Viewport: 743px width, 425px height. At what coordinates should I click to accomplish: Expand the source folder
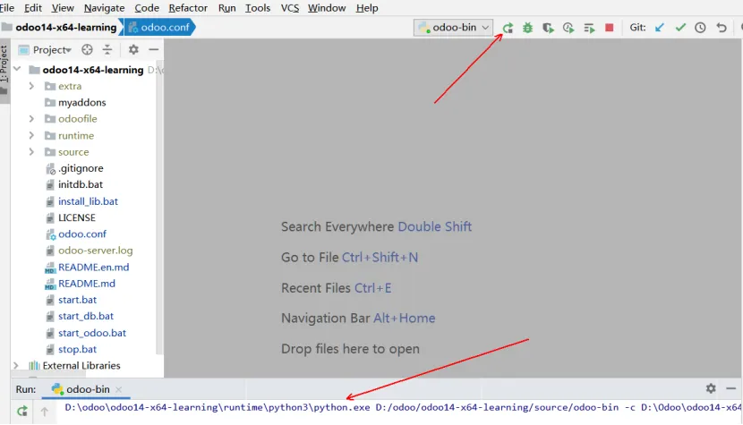(31, 151)
